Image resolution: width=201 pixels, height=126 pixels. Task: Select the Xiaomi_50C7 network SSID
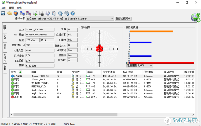coord(38,80)
